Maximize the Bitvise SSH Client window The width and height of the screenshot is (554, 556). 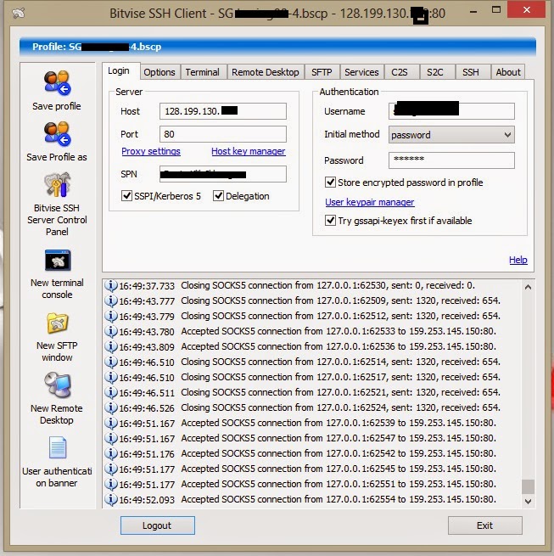(496, 10)
